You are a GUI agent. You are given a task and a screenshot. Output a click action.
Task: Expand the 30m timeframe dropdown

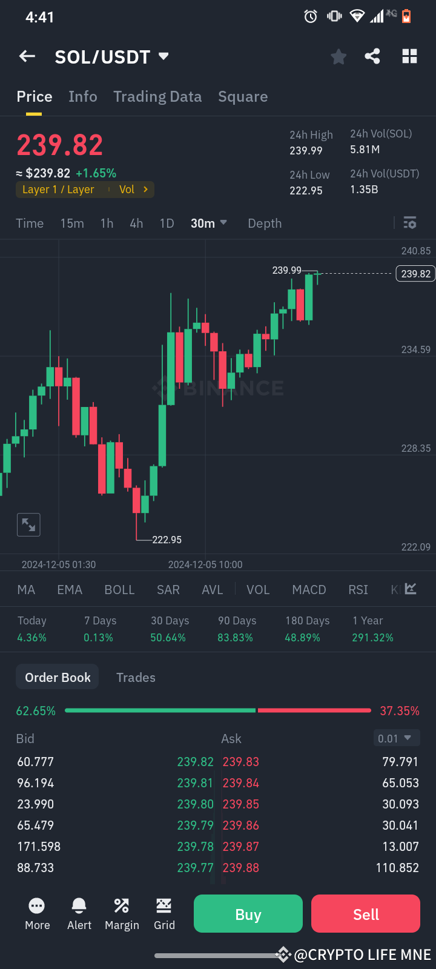click(x=208, y=223)
